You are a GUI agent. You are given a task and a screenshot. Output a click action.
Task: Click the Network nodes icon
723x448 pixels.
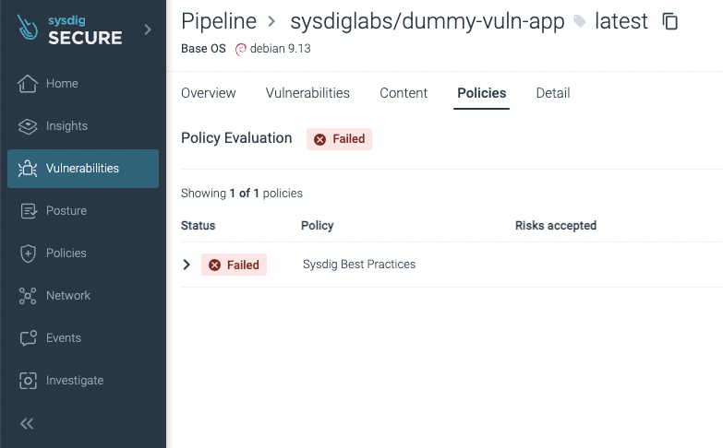28,296
